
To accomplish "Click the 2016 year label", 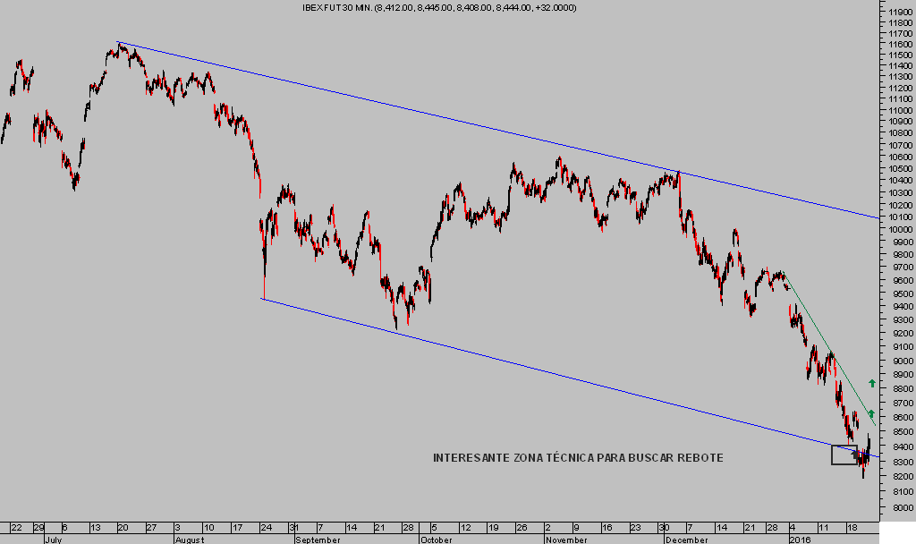I will tap(799, 540).
